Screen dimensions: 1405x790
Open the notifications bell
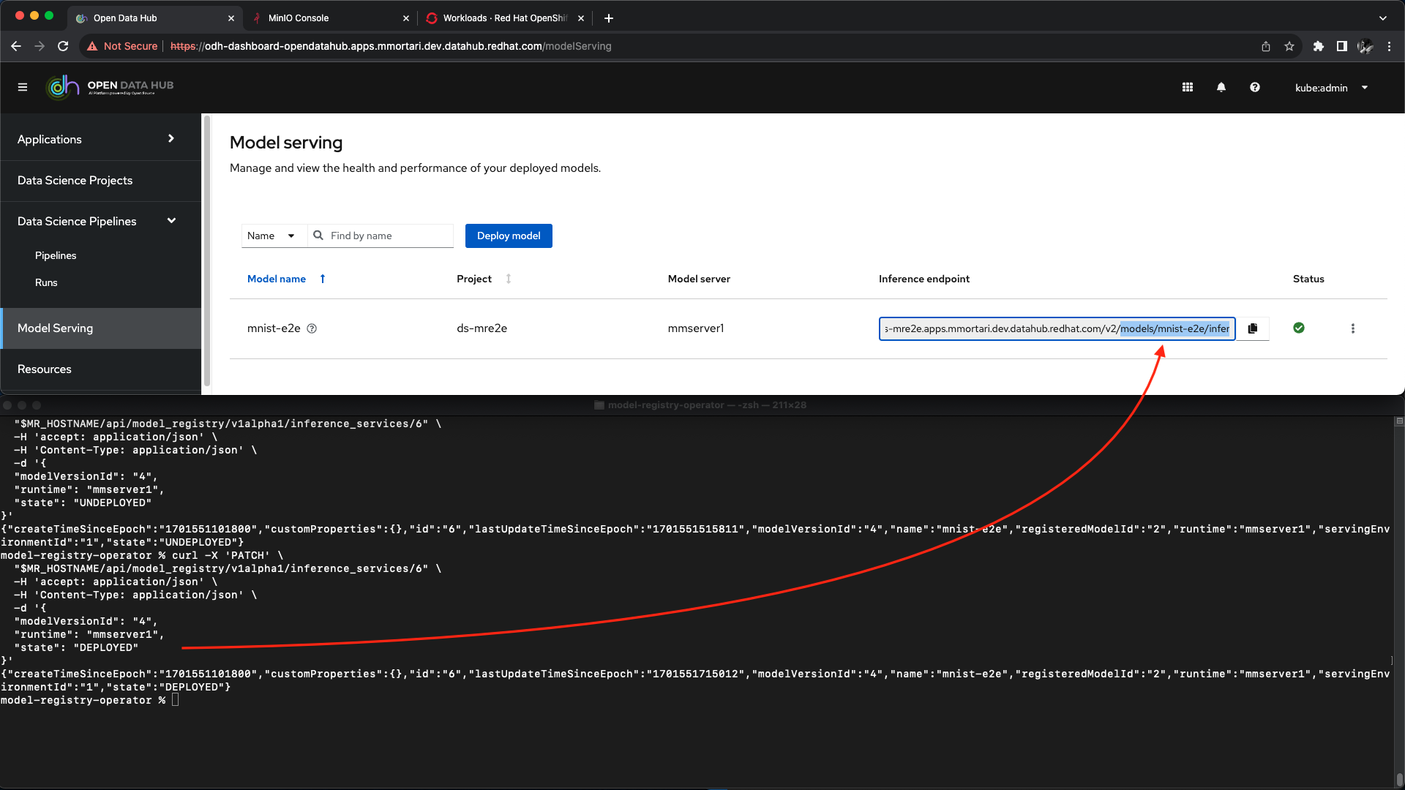click(1221, 87)
